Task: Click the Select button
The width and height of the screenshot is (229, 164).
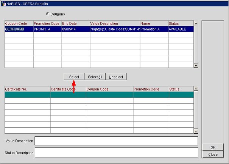Action: coord(74,77)
